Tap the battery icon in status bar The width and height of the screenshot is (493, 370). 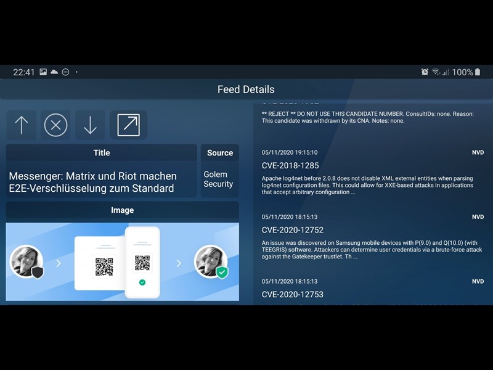(478, 72)
